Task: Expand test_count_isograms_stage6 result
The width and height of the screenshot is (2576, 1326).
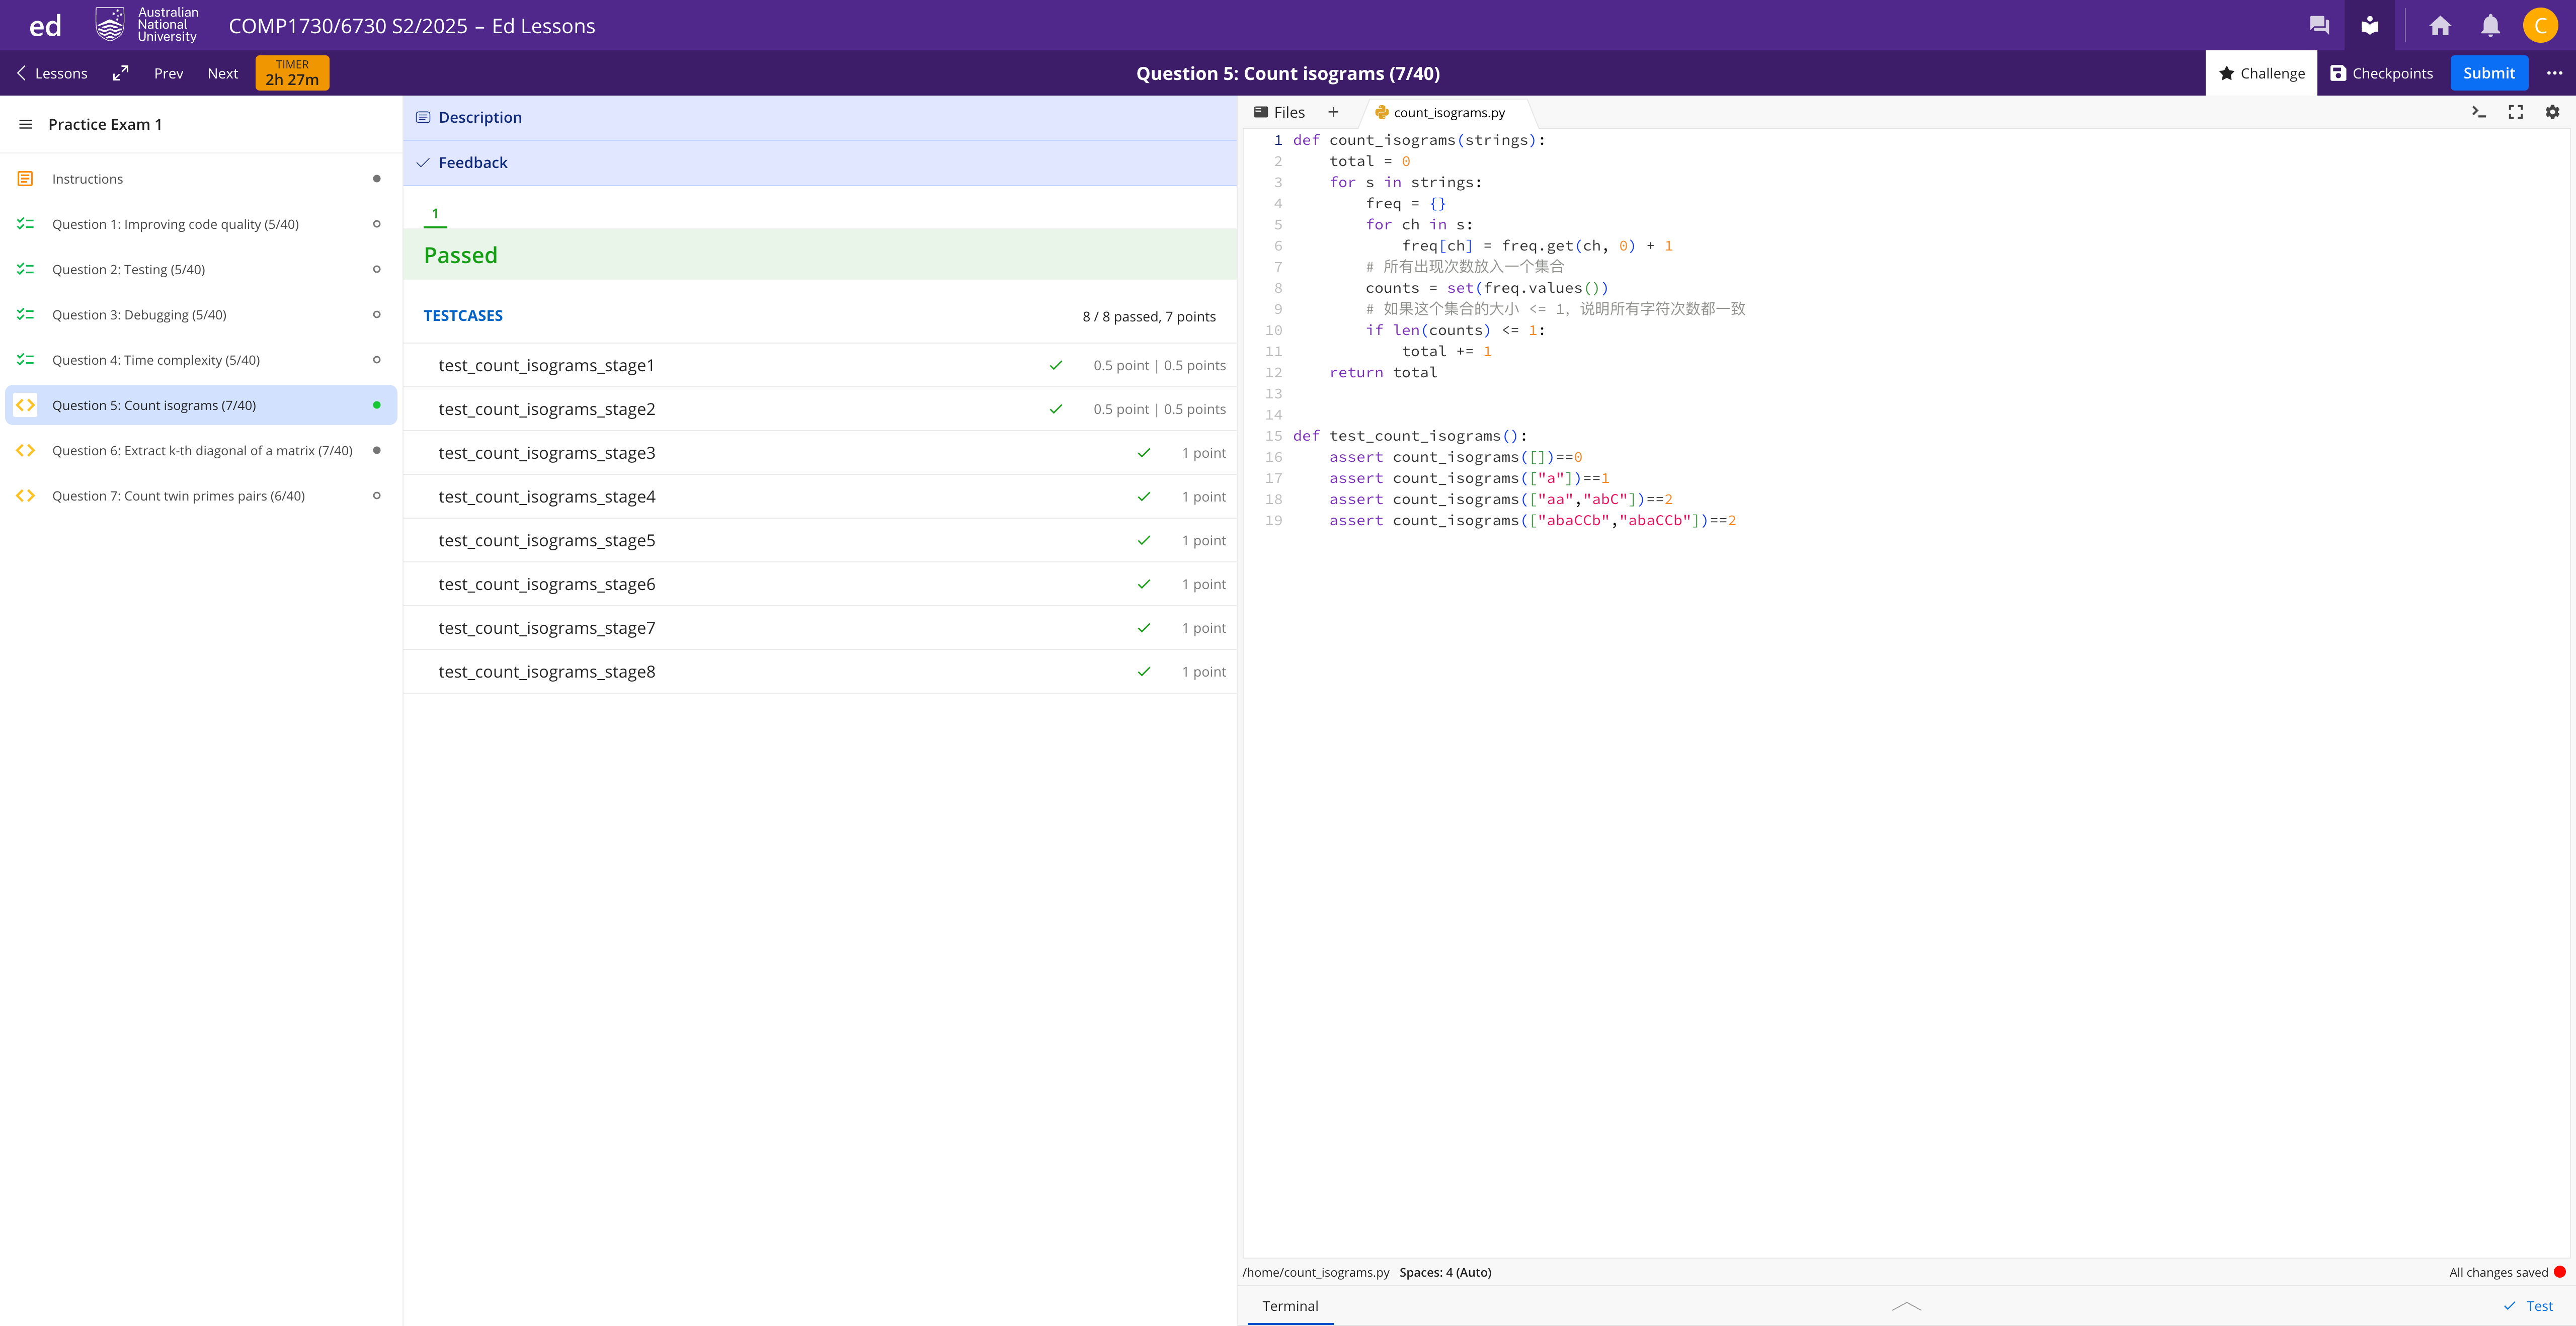Action: [x=820, y=584]
